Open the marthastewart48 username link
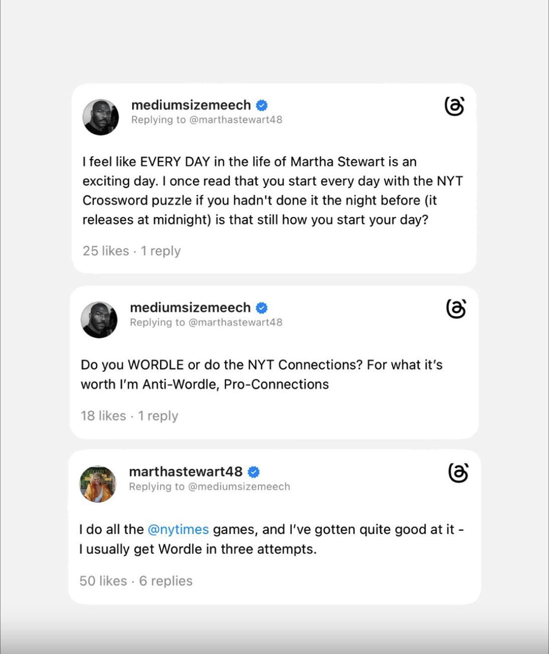Image resolution: width=549 pixels, height=654 pixels. (x=186, y=472)
